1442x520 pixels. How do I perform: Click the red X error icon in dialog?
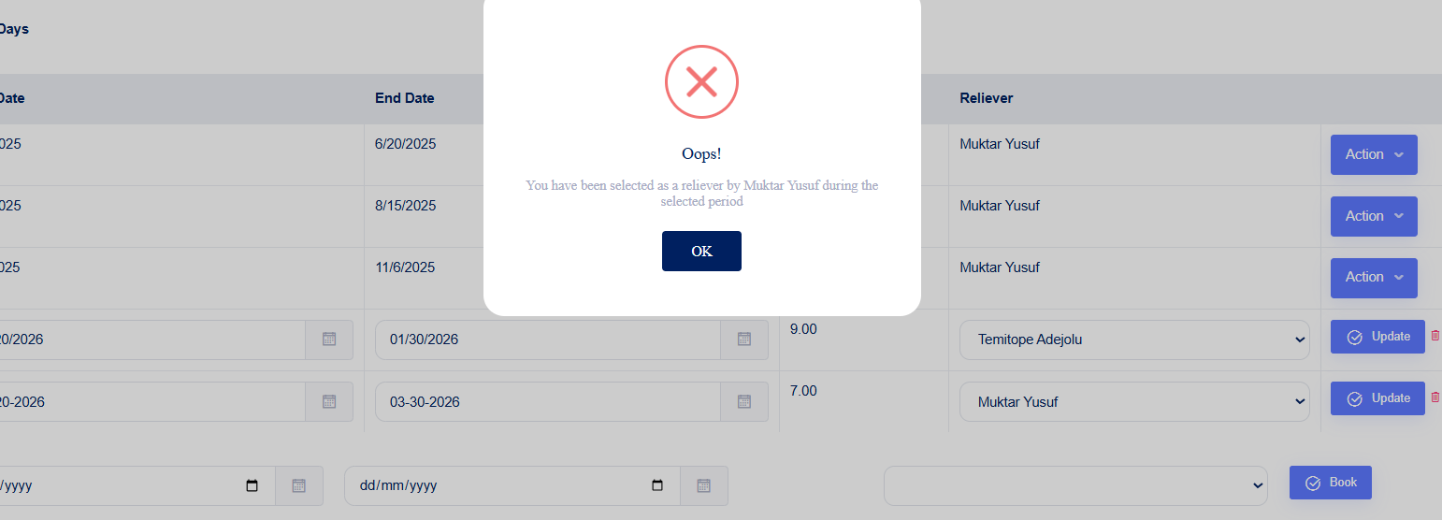pos(701,82)
